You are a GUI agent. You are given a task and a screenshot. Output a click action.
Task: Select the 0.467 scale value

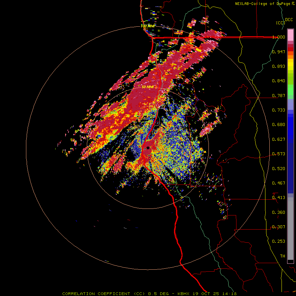[279, 183]
